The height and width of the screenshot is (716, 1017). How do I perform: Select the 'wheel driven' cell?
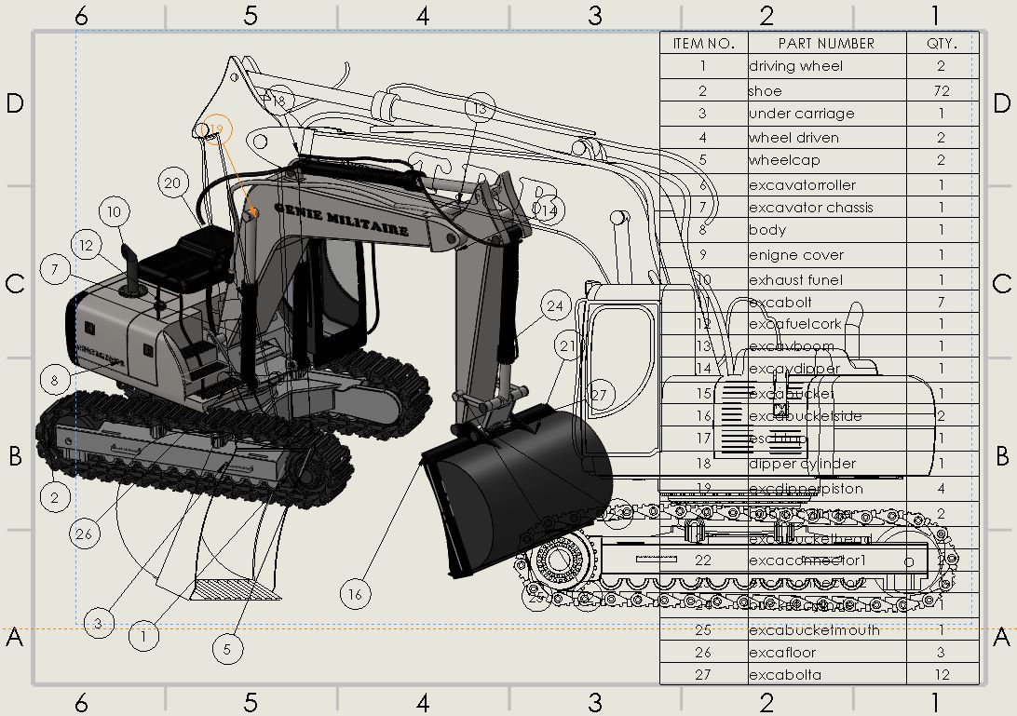tap(827, 137)
